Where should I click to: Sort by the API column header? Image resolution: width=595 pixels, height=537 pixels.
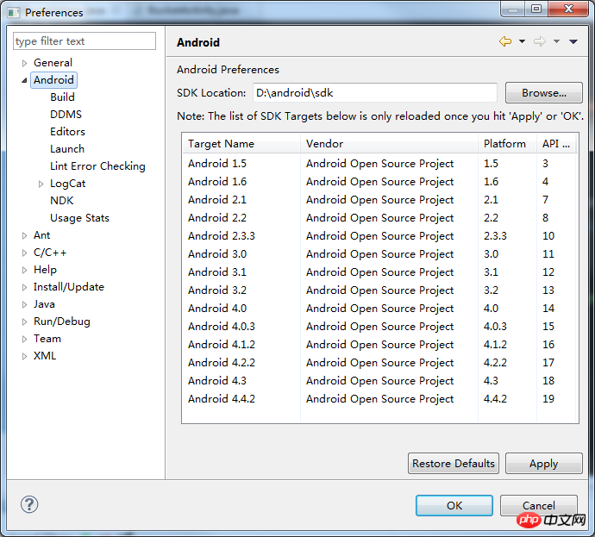(x=557, y=143)
